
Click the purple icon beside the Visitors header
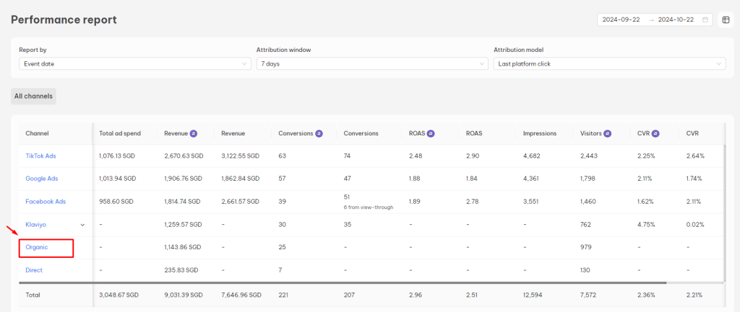608,133
